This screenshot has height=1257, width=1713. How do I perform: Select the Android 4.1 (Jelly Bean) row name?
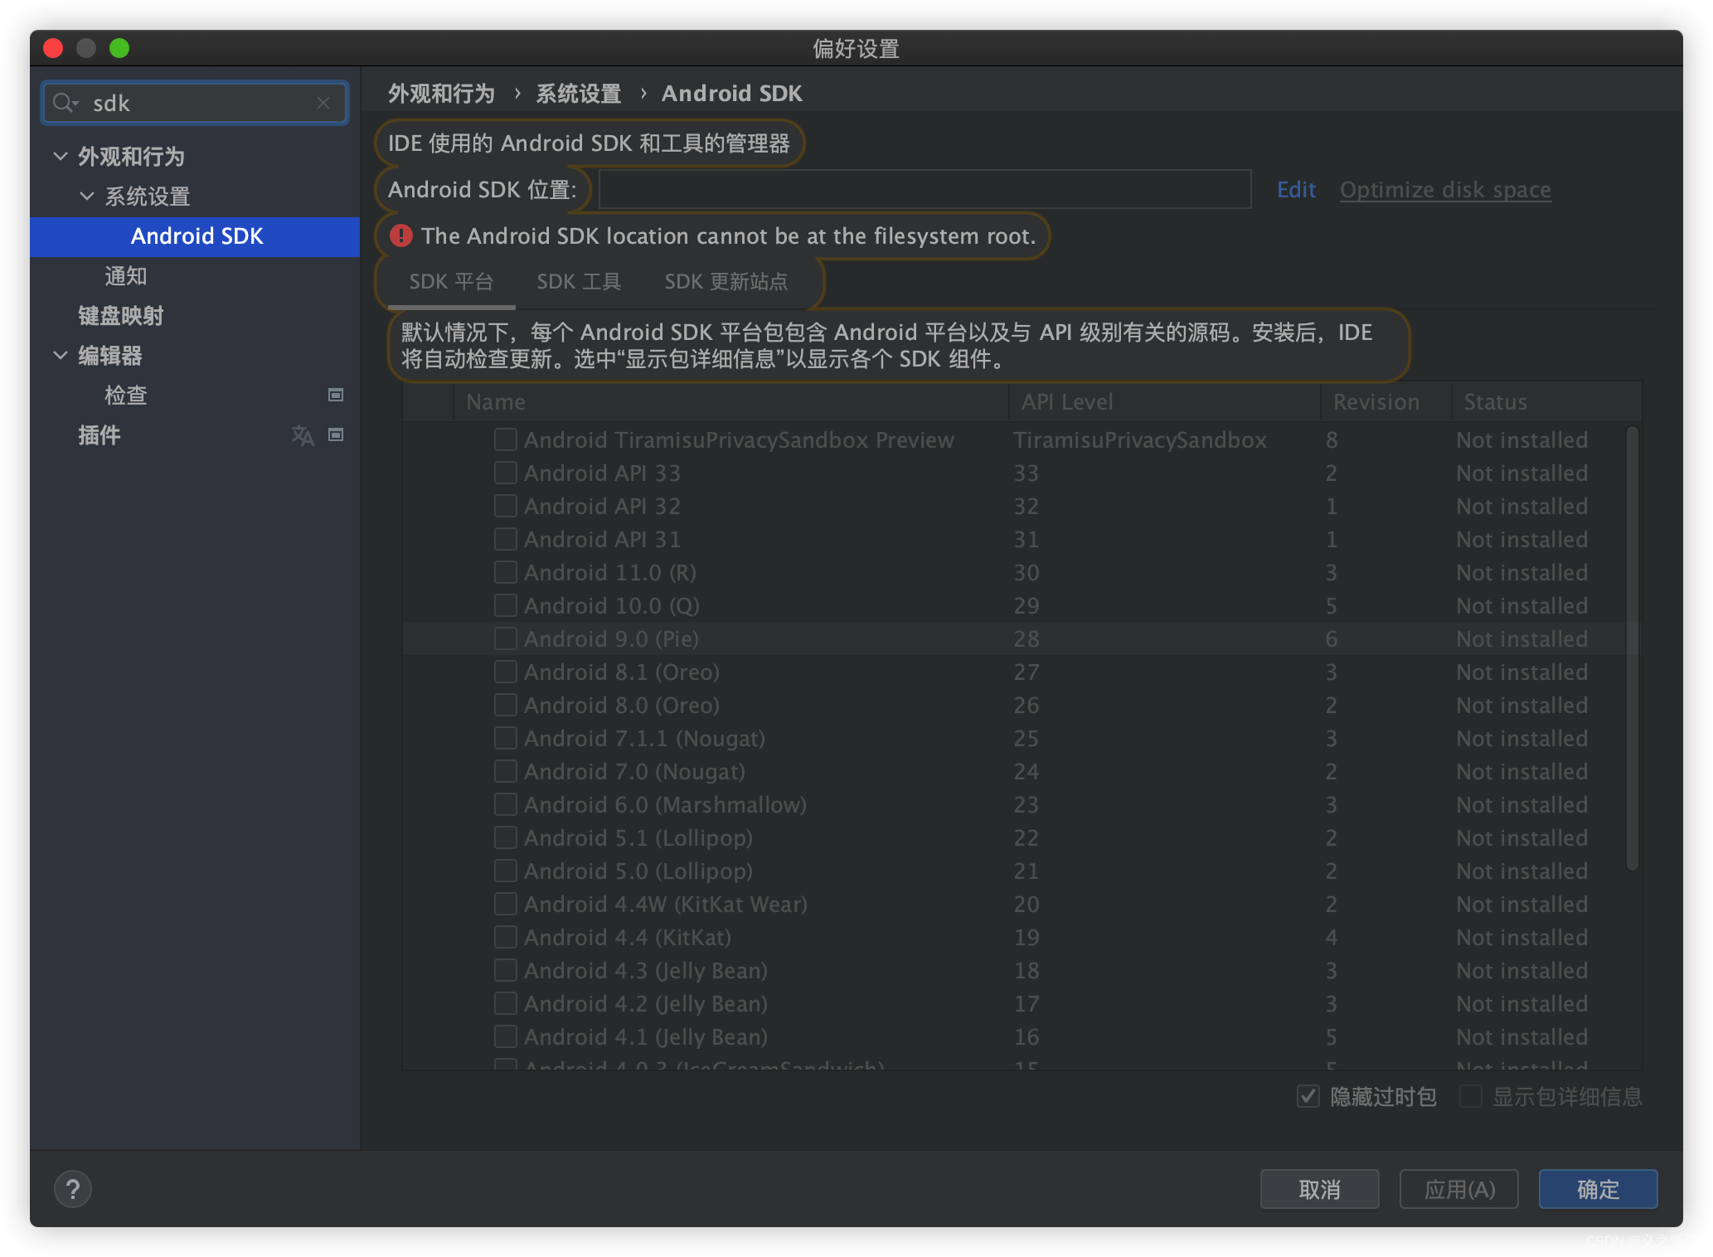[x=646, y=1036]
